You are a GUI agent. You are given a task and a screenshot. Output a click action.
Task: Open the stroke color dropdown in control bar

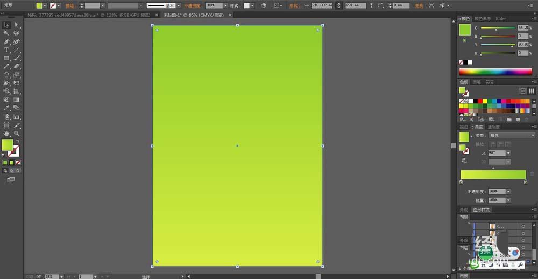[x=59, y=5]
